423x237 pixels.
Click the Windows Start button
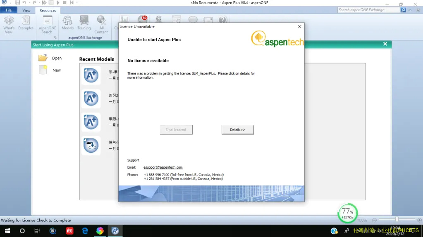point(7,231)
